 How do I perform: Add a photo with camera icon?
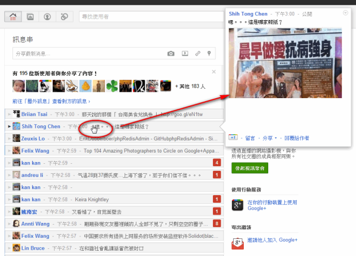[x=171, y=54]
